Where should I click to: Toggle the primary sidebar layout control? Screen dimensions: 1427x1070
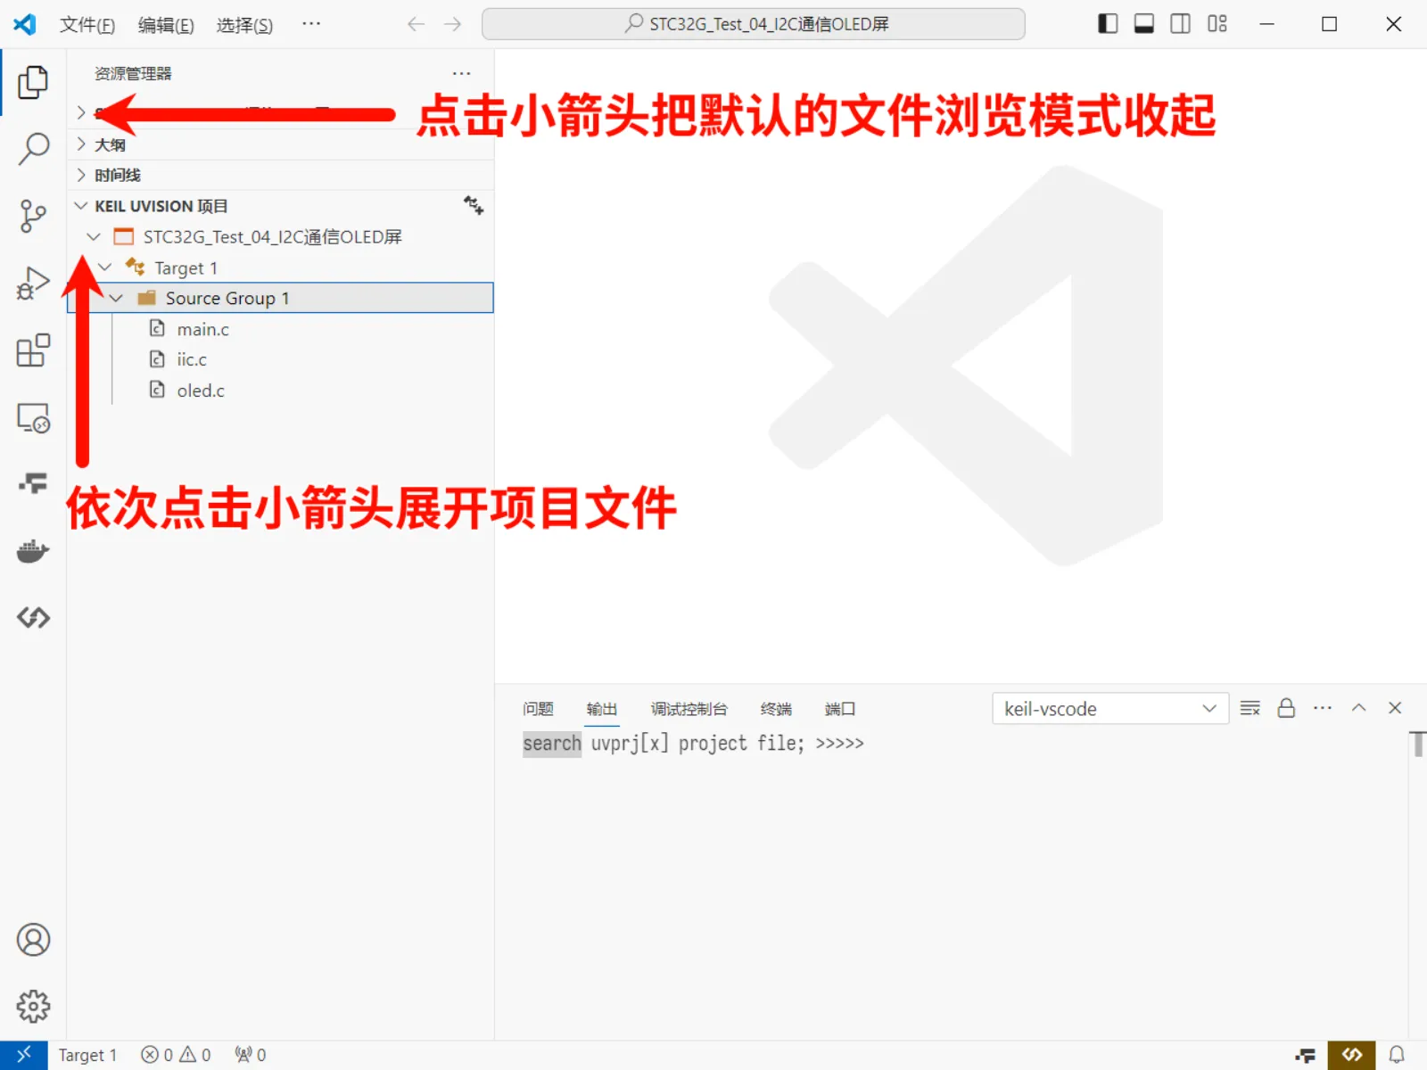point(1107,24)
